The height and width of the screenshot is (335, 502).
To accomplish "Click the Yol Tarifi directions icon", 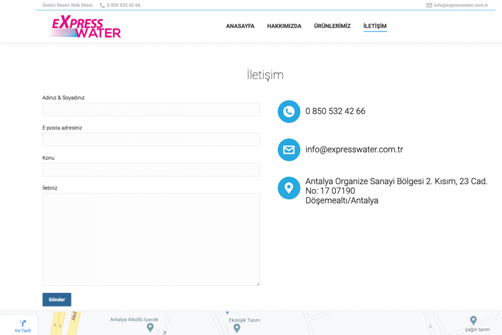I will pos(23,323).
